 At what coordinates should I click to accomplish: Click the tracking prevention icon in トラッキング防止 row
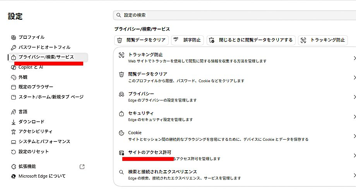click(x=122, y=55)
